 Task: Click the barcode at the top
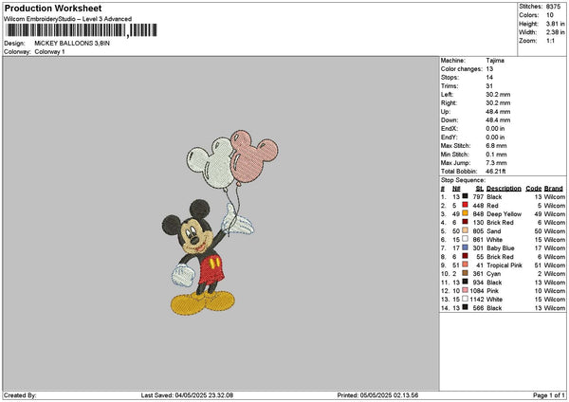82,30
